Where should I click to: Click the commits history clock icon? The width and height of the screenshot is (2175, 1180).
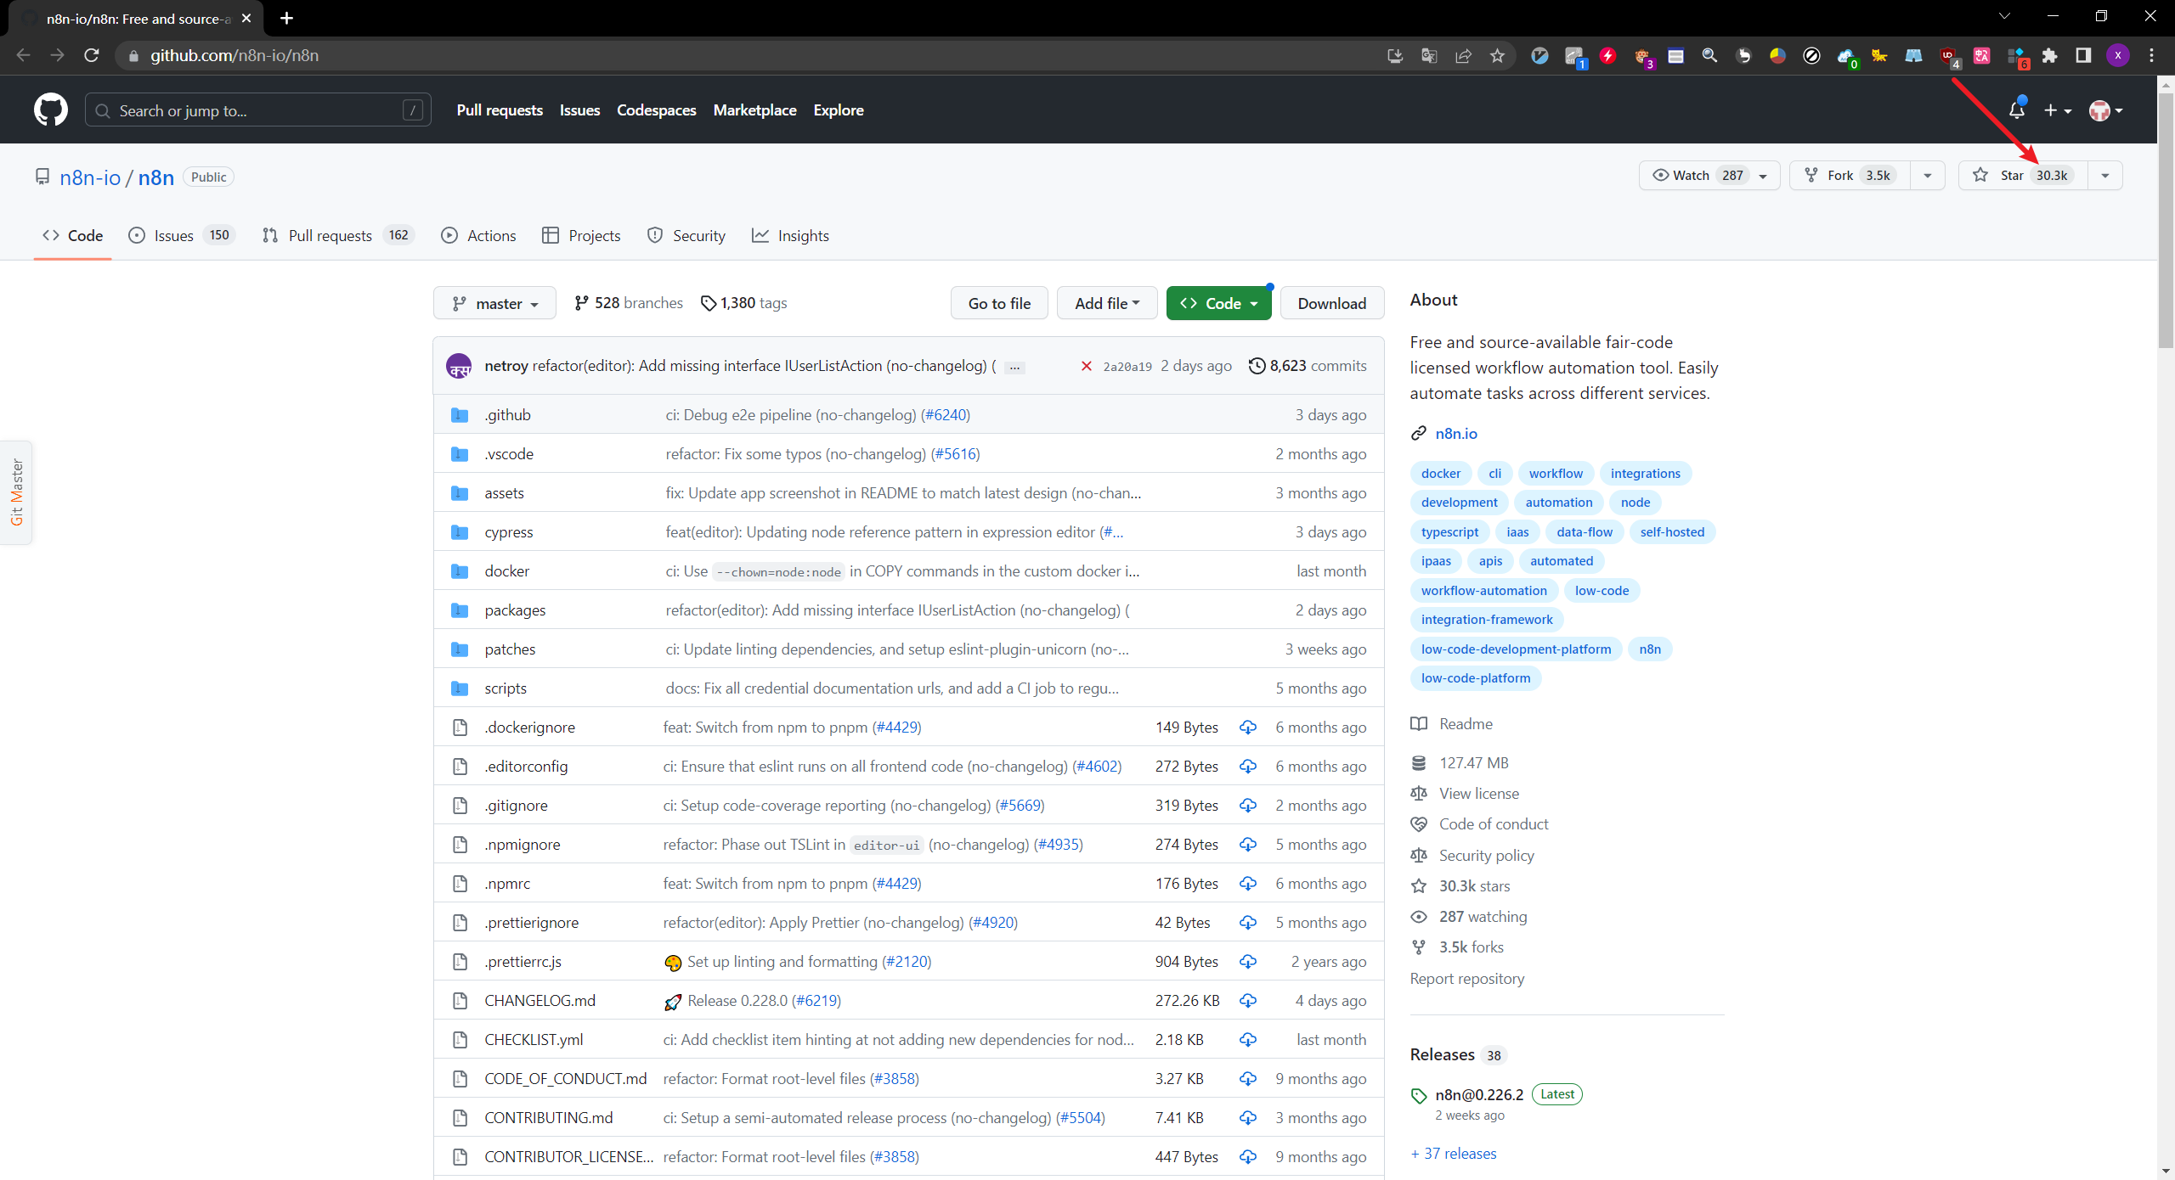point(1257,366)
